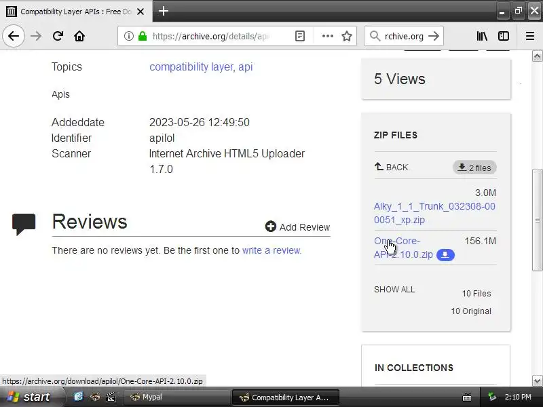Select the 10 Original count
The height and width of the screenshot is (407, 543).
click(471, 311)
